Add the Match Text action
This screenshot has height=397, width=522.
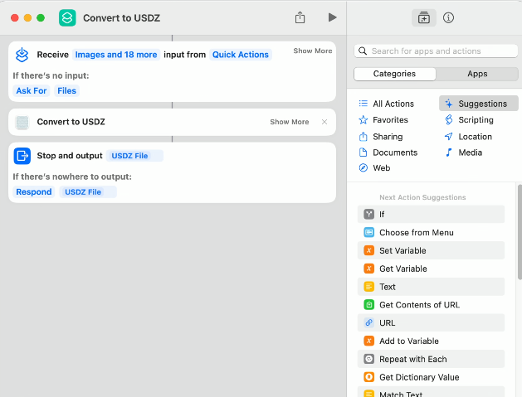431,392
